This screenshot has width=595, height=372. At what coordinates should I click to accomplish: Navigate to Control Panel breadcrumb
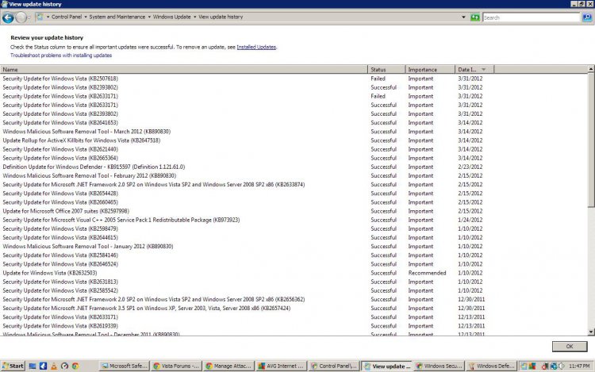click(x=67, y=17)
